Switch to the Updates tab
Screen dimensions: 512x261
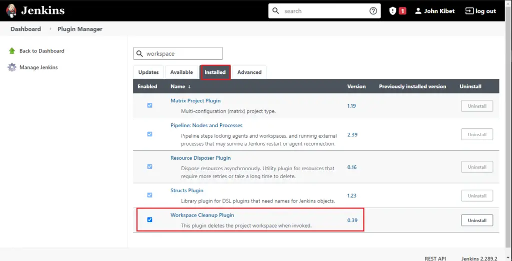[148, 72]
